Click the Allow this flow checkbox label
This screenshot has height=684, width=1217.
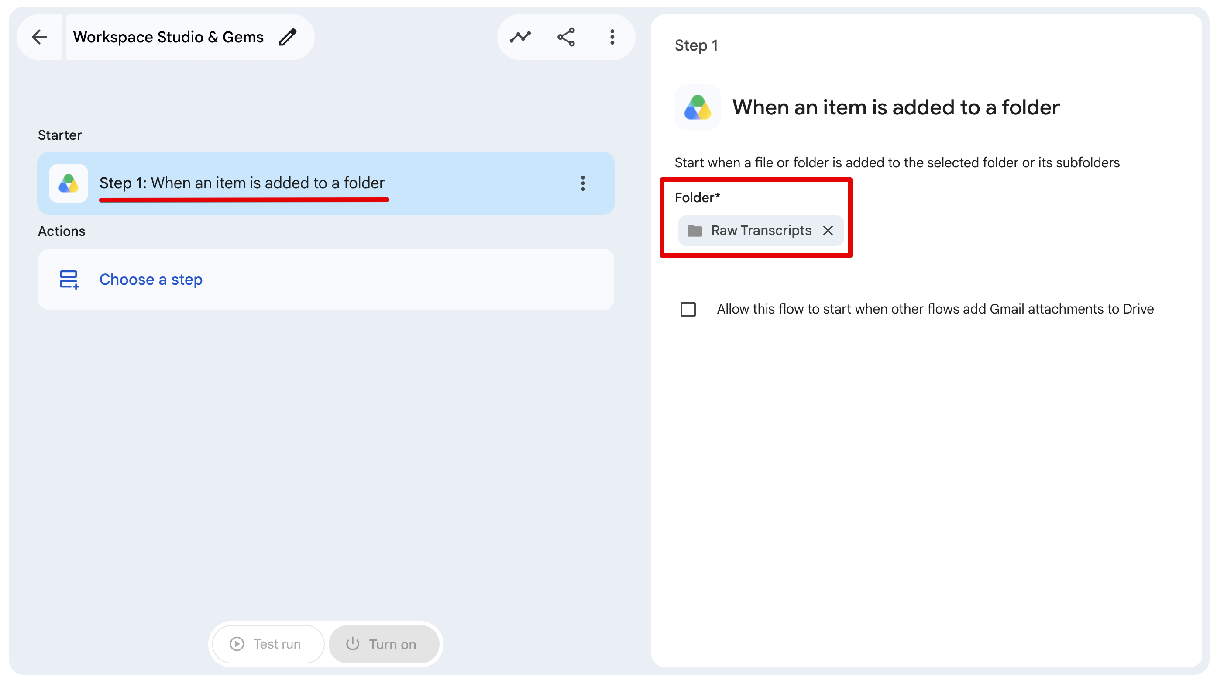935,309
